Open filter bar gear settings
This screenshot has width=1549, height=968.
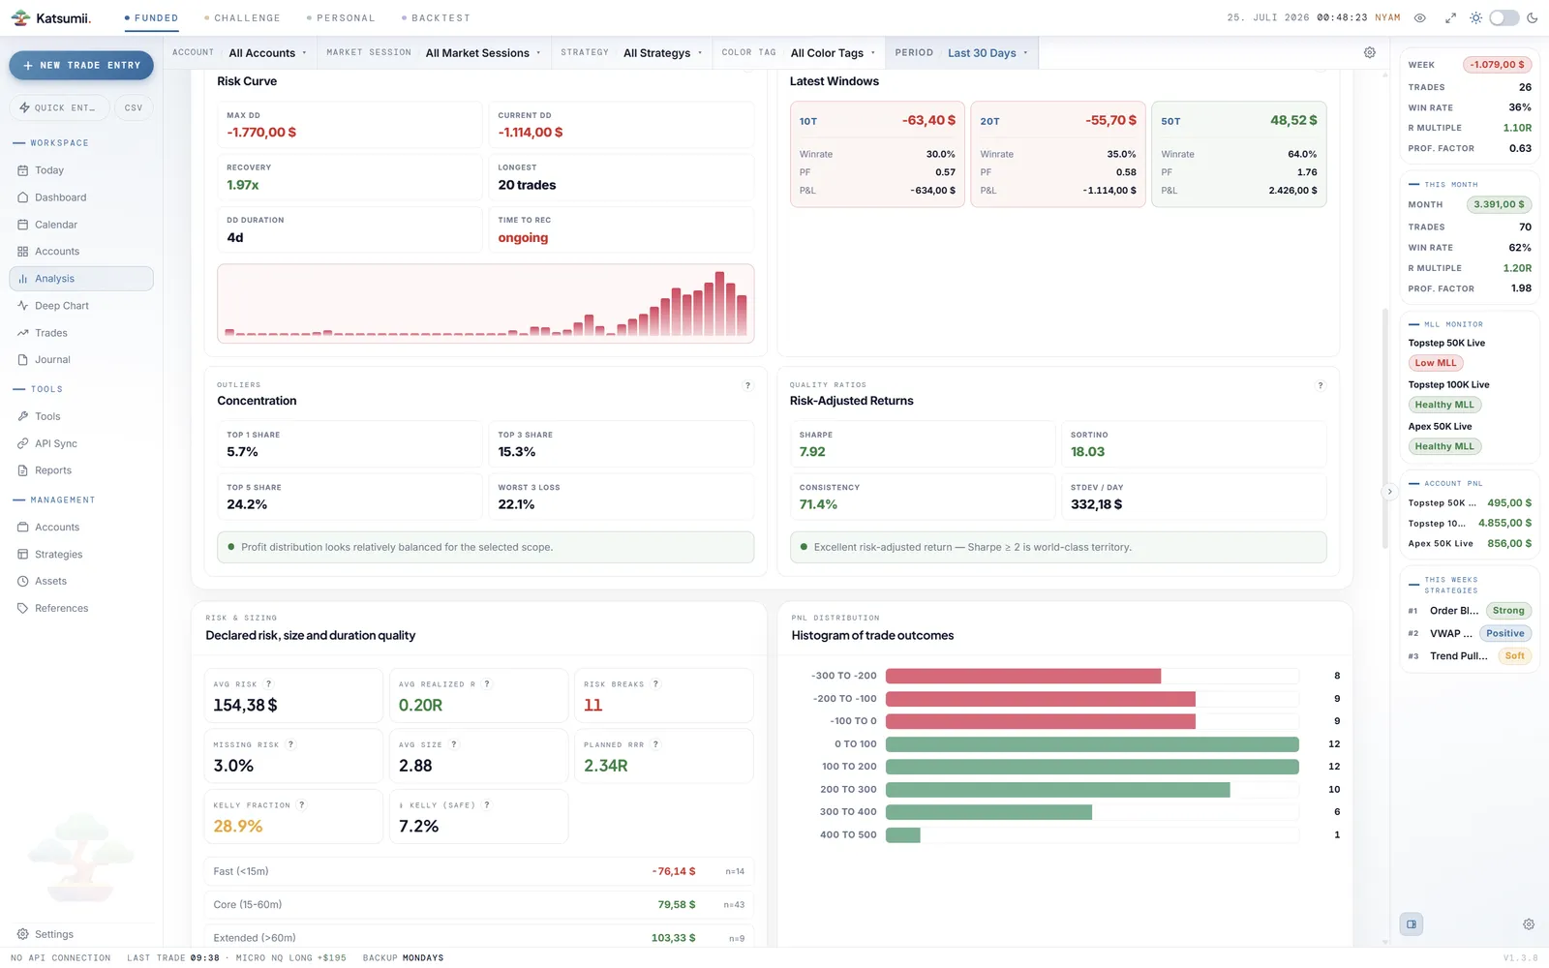(x=1370, y=52)
